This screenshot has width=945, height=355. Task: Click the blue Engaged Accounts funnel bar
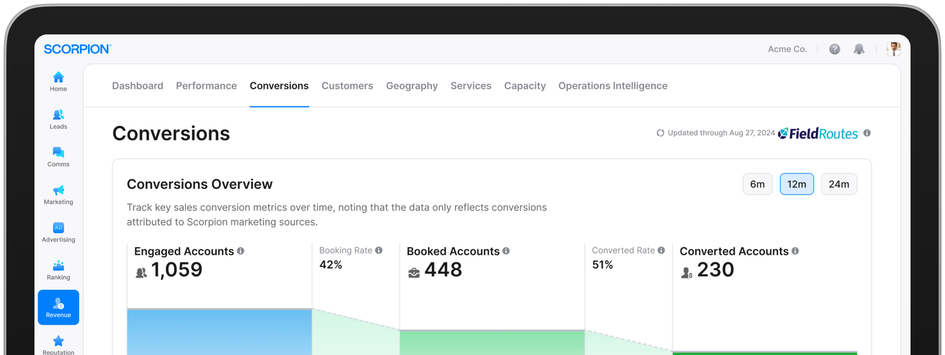(x=219, y=332)
